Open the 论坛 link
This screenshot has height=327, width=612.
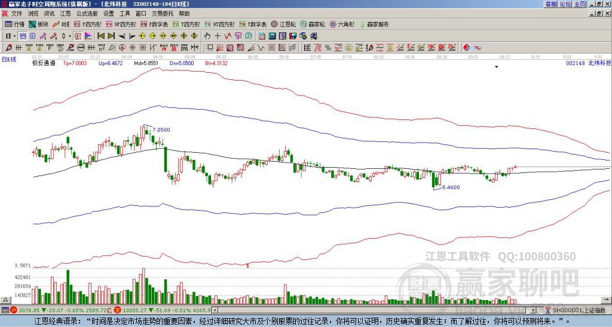565,4
